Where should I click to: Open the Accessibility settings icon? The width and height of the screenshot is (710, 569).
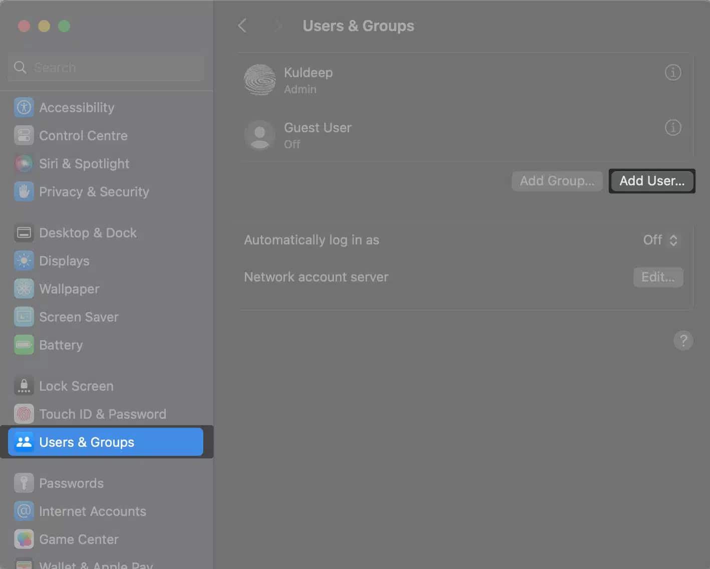(x=24, y=107)
